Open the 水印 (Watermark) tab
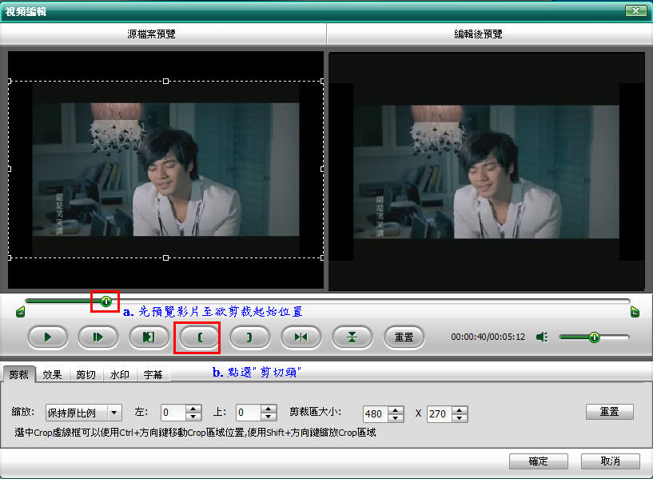653x479 pixels. (x=119, y=374)
